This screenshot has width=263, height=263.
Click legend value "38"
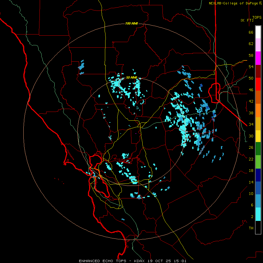pos(251,113)
